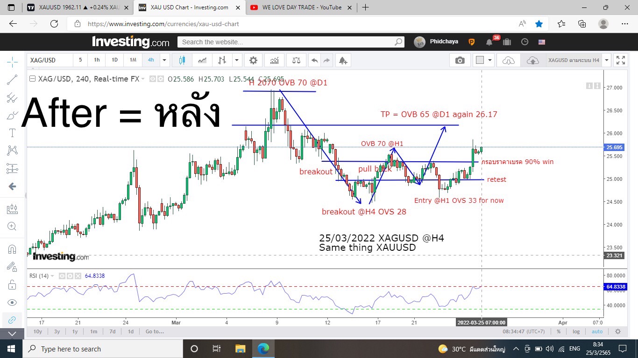This screenshot has height=358, width=638.
Task: Open the pitchfork drawing tool
Action: tap(12, 97)
